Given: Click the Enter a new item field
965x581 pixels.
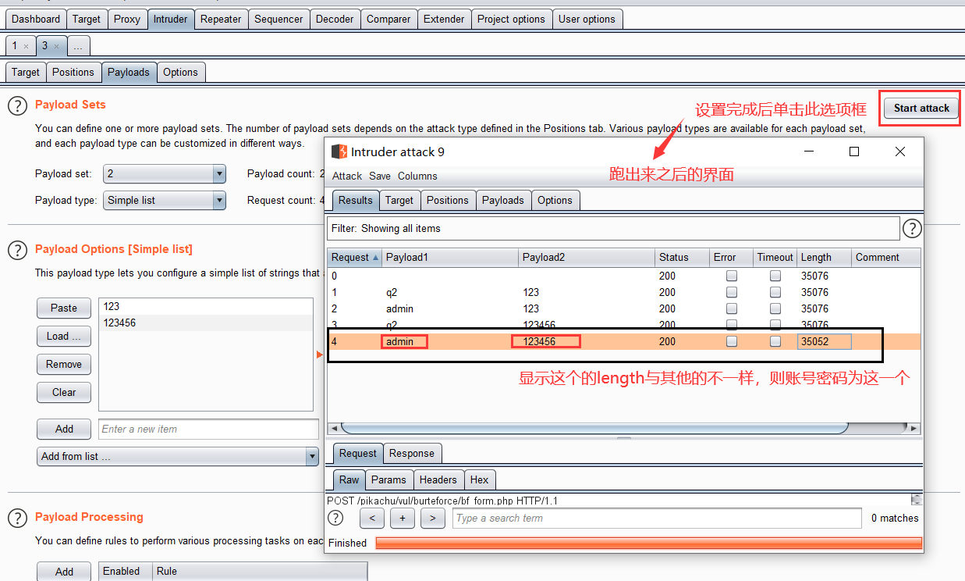Looking at the screenshot, I should tap(208, 429).
